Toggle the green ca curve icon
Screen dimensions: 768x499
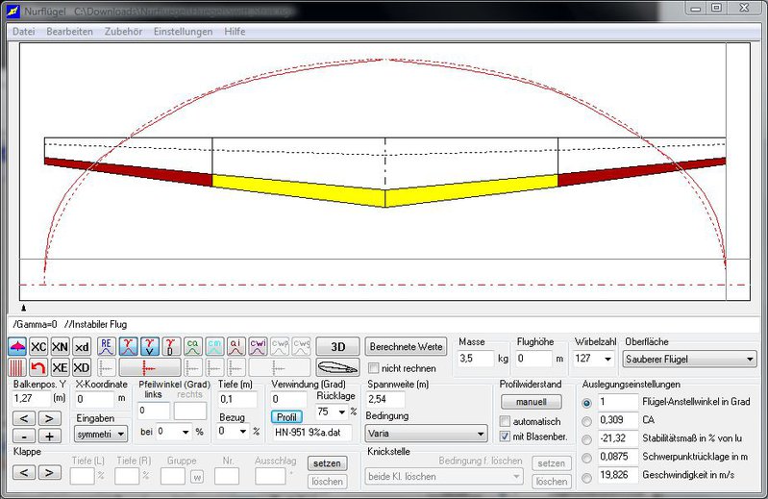(x=193, y=346)
